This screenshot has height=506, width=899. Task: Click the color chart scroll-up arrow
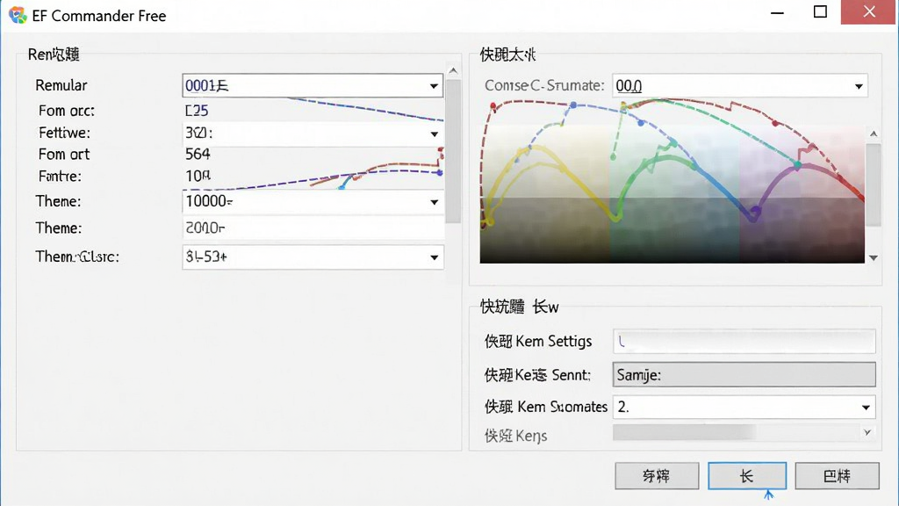[x=874, y=134]
